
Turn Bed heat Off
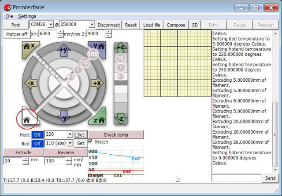[x=37, y=143]
